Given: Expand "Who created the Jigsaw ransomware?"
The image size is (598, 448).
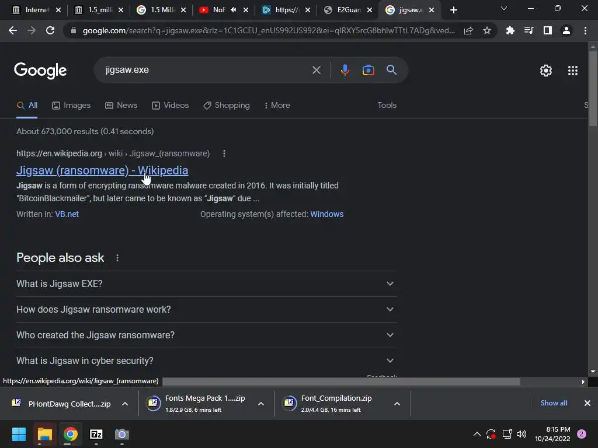Looking at the screenshot, I should pyautogui.click(x=206, y=335).
